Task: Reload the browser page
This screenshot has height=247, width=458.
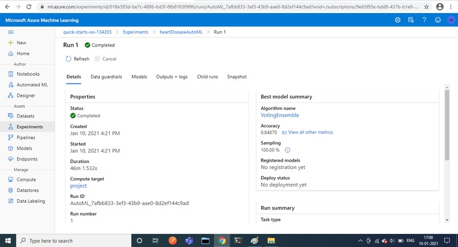Action: pos(28,6)
